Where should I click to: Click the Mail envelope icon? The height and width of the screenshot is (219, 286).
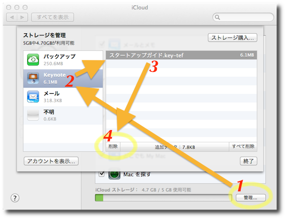tap(33, 97)
